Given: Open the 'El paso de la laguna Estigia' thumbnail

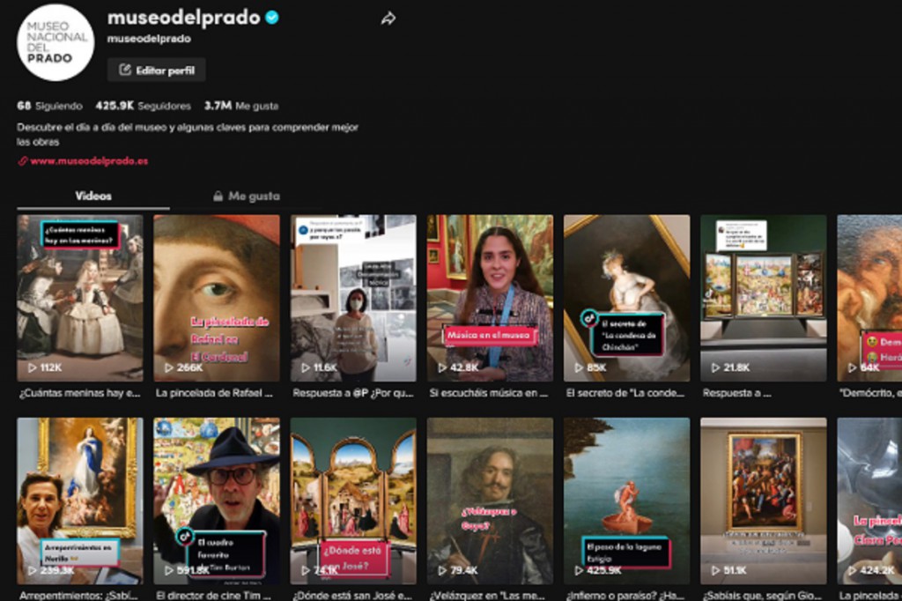Looking at the screenshot, I should [626, 501].
